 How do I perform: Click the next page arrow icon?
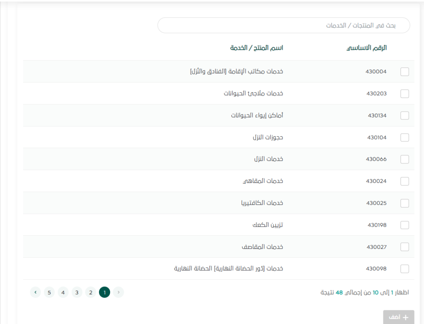click(36, 292)
